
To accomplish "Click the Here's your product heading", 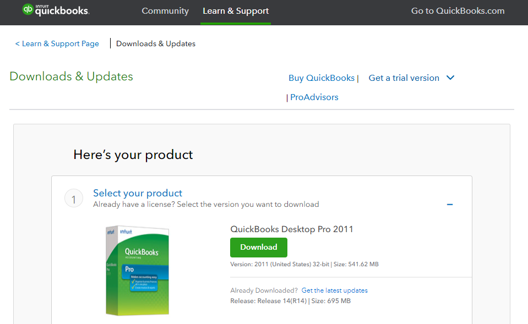I will (x=133, y=155).
